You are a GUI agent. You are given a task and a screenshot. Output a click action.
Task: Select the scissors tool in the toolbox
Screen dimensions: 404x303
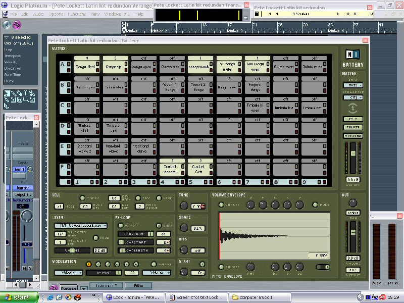point(31,94)
